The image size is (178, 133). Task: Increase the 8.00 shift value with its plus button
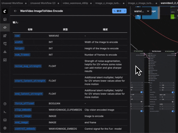(173, 88)
